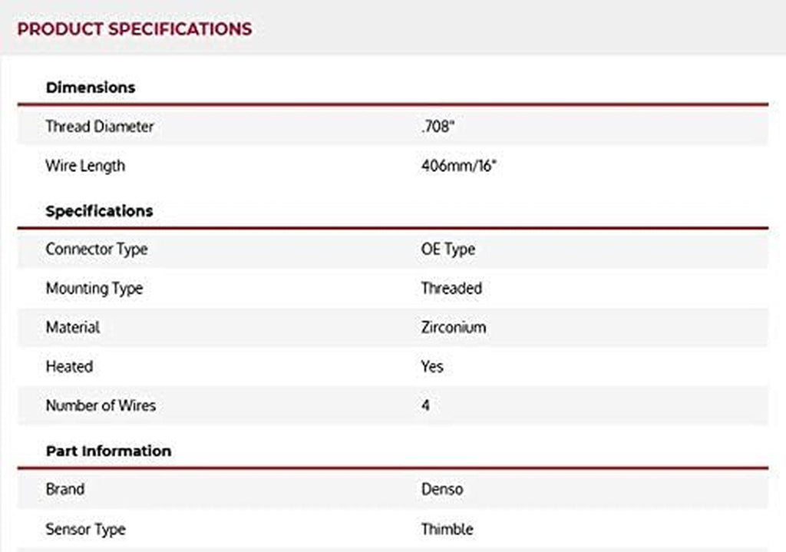Select the 406mm/16" wire length value
The width and height of the screenshot is (786, 552).
coord(459,166)
